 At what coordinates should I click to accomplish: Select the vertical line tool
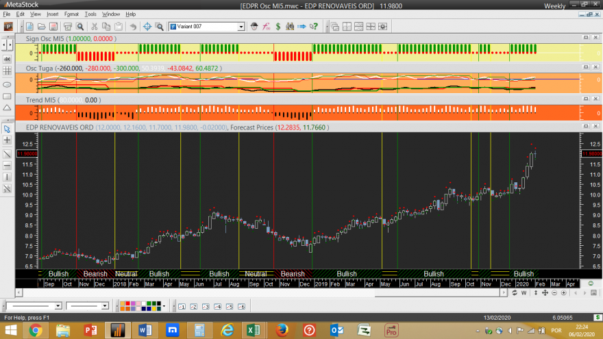point(7,177)
